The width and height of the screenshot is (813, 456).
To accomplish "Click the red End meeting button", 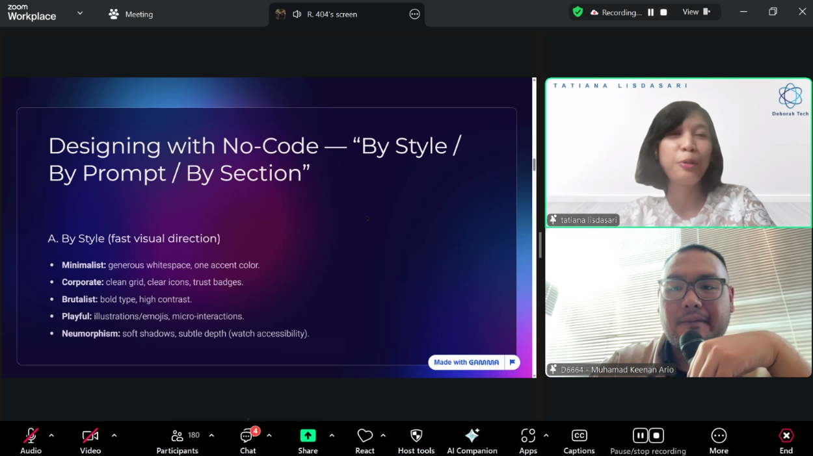I will [x=786, y=436].
